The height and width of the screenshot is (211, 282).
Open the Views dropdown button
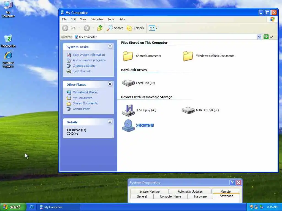tap(153, 28)
